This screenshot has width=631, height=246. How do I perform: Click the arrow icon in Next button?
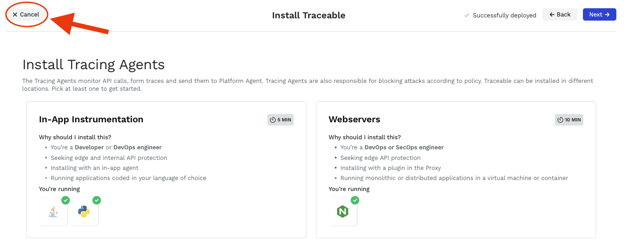click(607, 15)
